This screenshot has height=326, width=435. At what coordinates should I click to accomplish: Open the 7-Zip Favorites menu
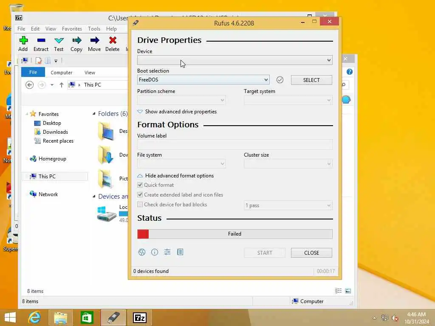pos(72,28)
